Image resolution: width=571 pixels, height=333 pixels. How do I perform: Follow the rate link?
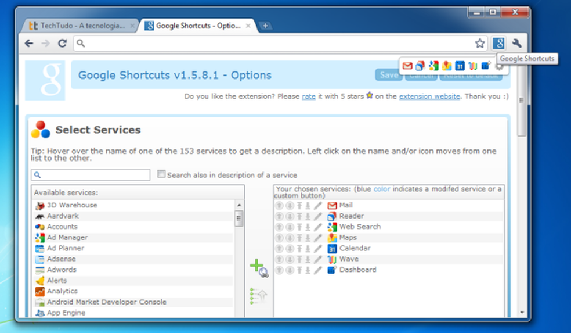[309, 96]
